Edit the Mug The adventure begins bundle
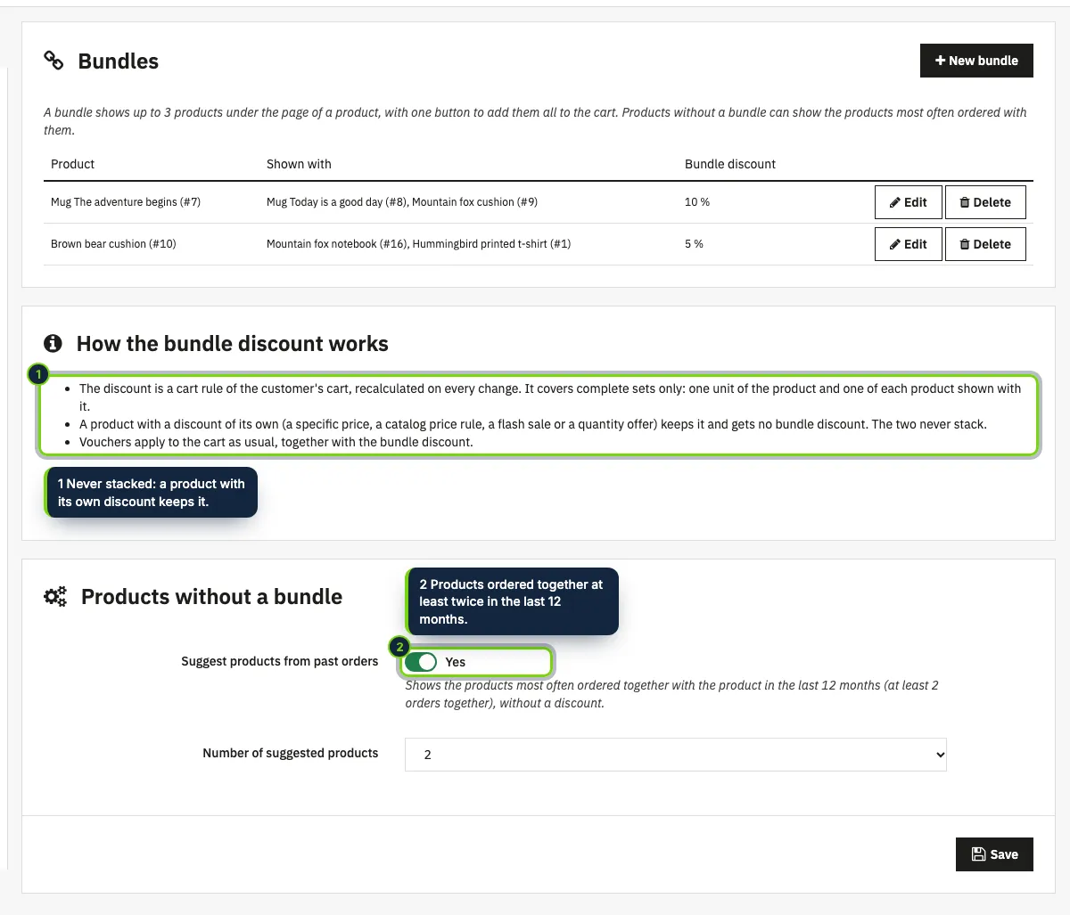The height and width of the screenshot is (915, 1070). coord(909,202)
